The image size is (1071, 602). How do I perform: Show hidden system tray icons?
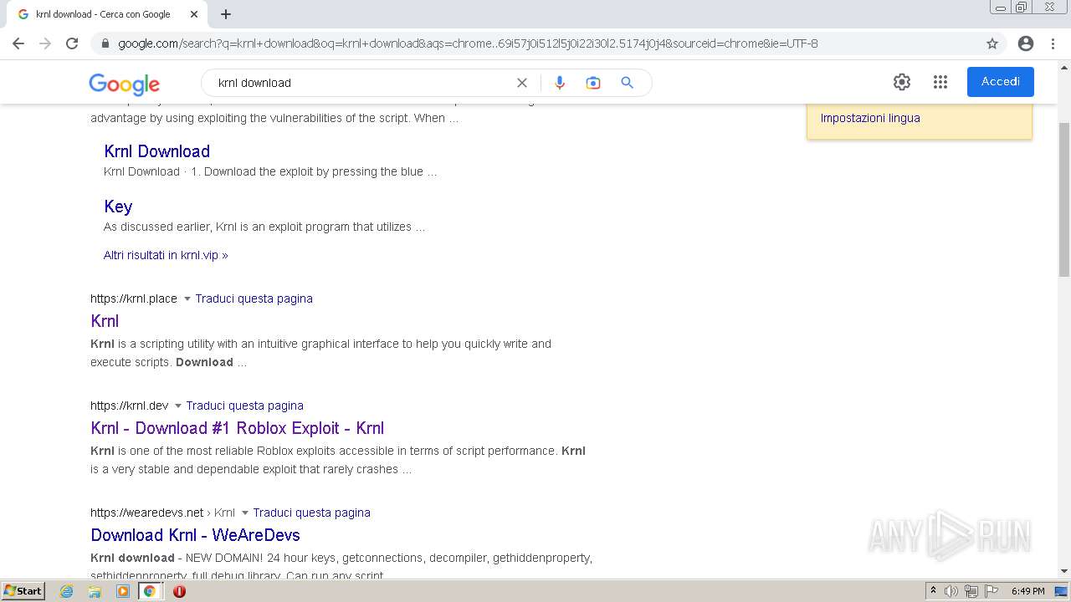pos(934,591)
